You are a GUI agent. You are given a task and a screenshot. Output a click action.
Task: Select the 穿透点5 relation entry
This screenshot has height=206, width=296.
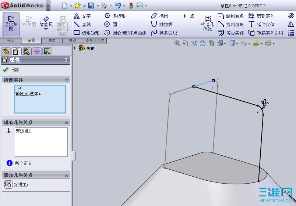[x=24, y=131]
